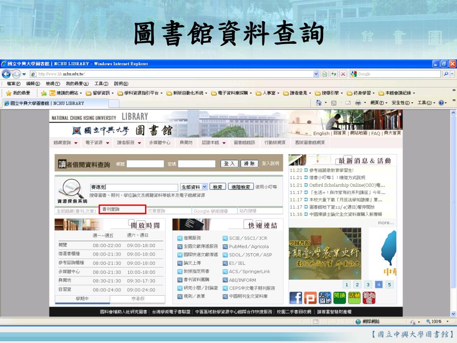Select banner slide number 5
Screen dimensions: 457x343
[x=389, y=284]
